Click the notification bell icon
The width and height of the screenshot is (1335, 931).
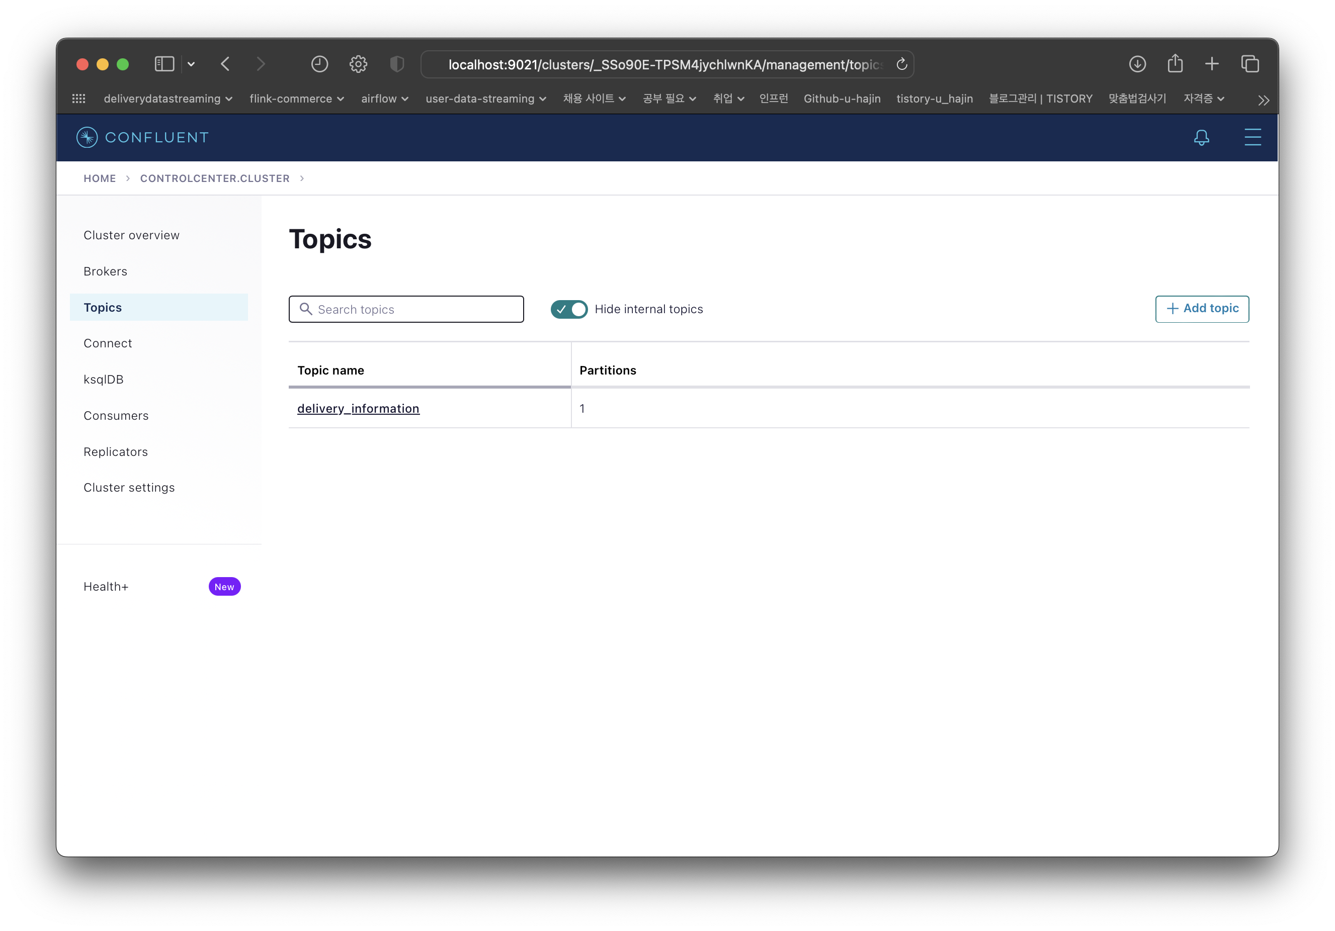[1201, 138]
